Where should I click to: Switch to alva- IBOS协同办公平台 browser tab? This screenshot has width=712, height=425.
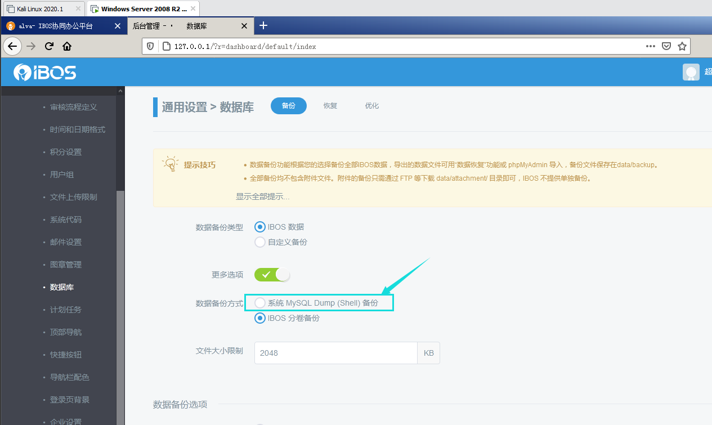63,26
